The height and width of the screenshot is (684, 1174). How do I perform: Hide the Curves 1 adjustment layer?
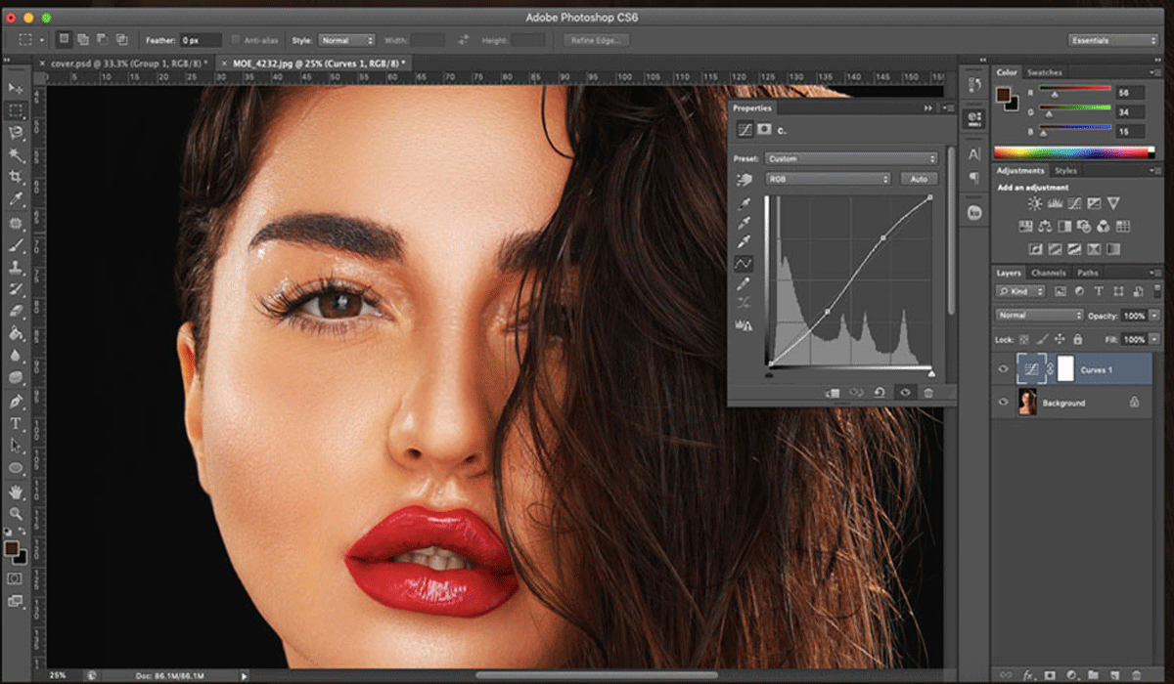coord(1001,369)
